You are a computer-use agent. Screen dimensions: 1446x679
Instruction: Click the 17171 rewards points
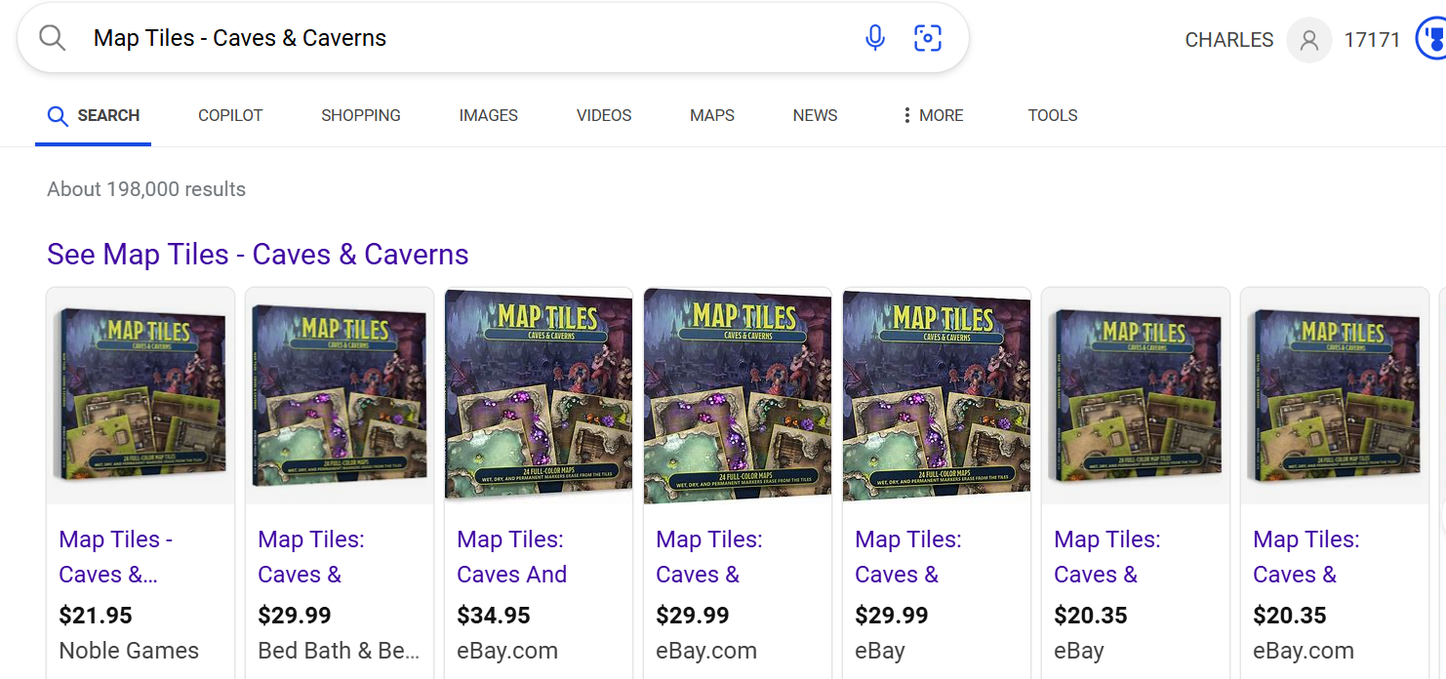[x=1372, y=40]
